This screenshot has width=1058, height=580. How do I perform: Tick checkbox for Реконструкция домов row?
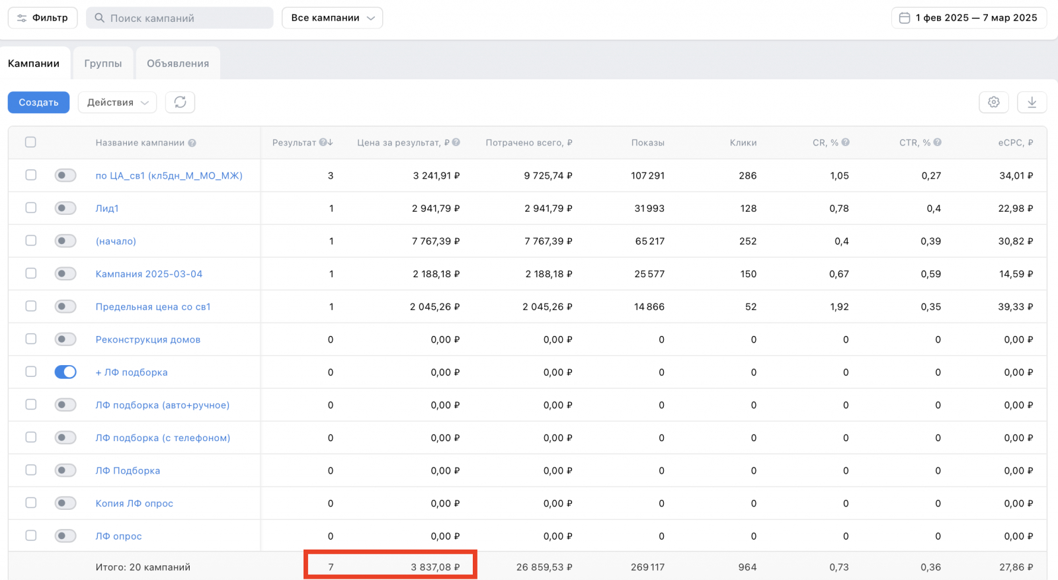(x=30, y=339)
